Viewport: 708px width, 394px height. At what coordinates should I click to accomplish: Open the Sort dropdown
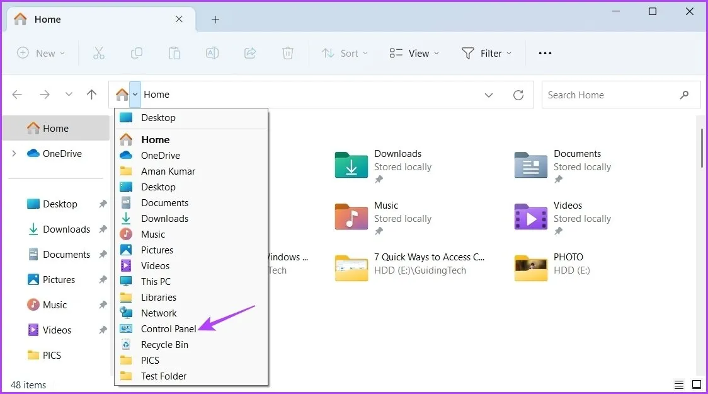pyautogui.click(x=345, y=54)
